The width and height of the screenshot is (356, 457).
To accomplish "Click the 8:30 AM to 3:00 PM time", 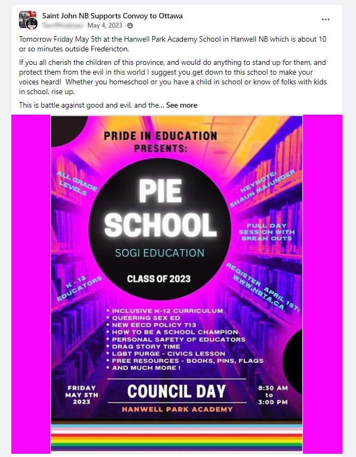I will click(x=273, y=394).
